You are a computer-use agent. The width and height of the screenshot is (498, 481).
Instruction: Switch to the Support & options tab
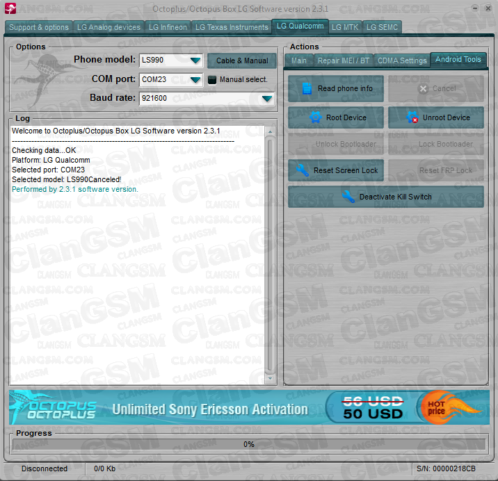[x=39, y=27]
